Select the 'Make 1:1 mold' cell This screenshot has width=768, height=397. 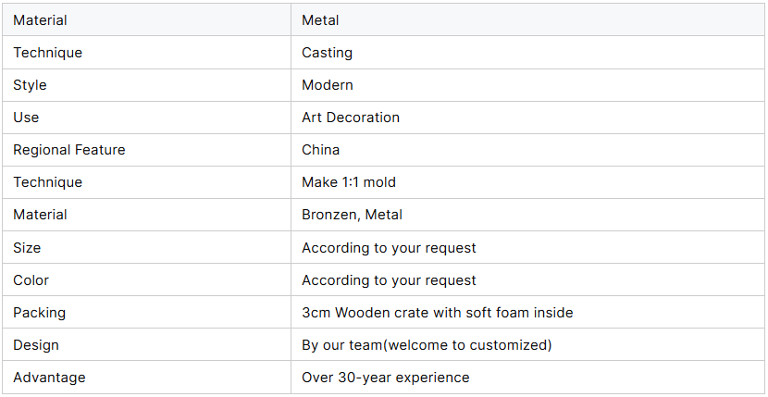click(527, 182)
